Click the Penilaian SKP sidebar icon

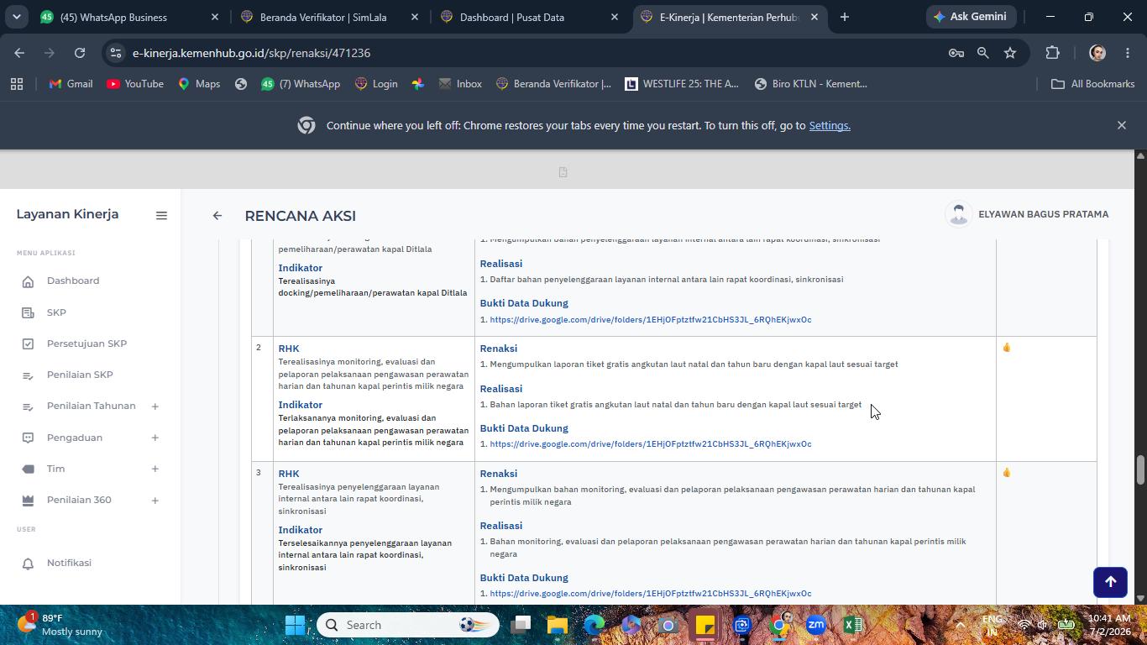coord(28,375)
